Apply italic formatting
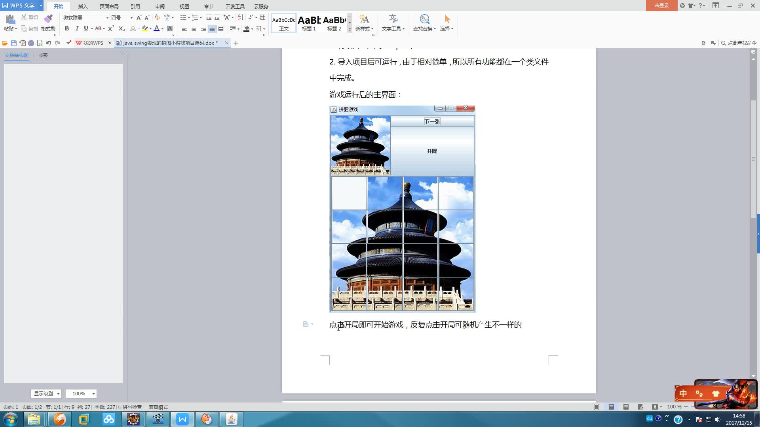The image size is (760, 427). [77, 28]
